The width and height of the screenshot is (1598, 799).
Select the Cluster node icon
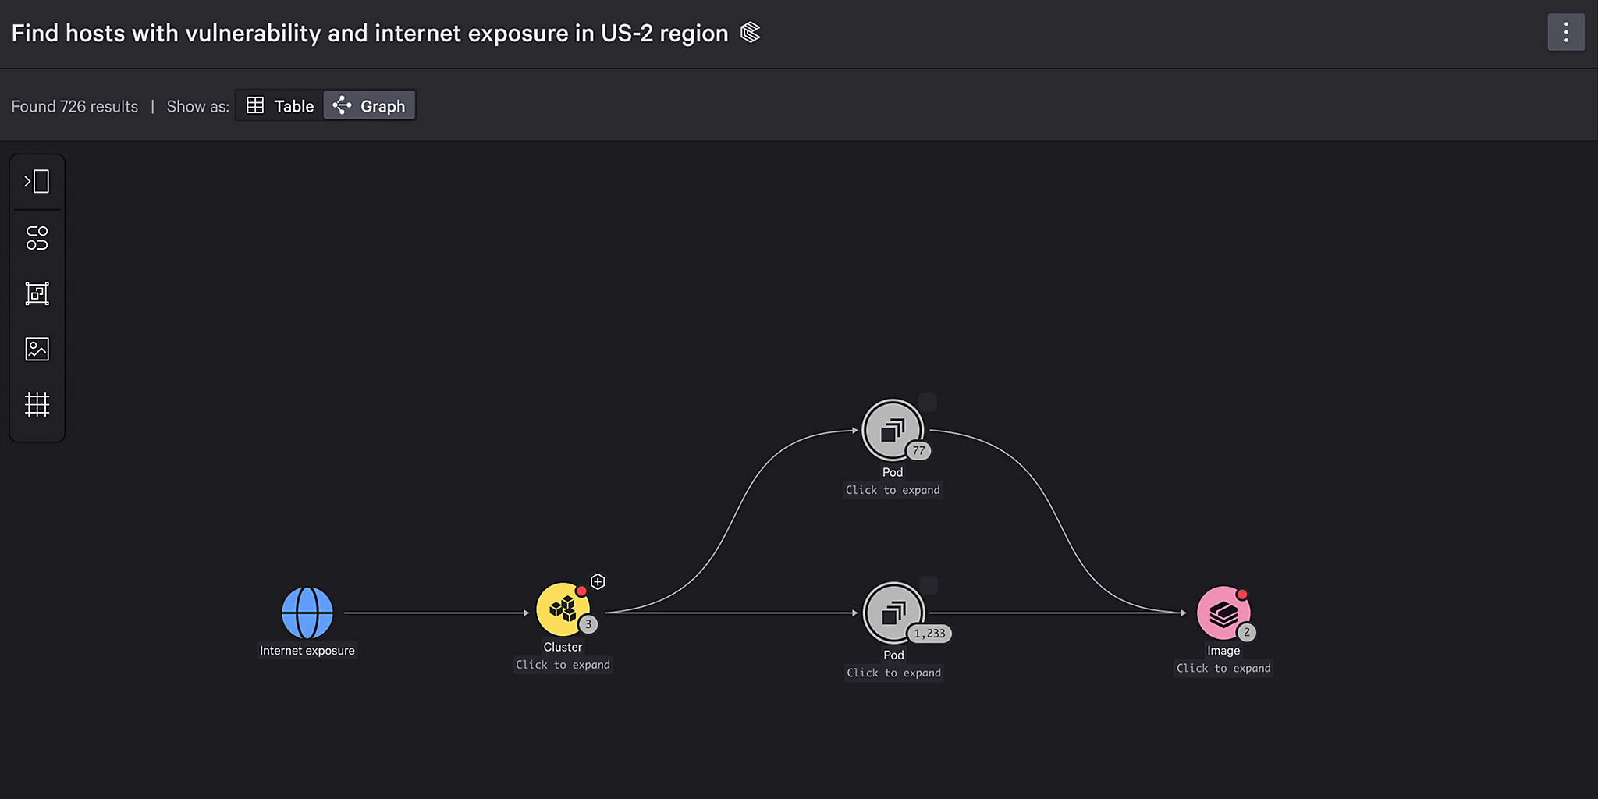[x=563, y=611]
